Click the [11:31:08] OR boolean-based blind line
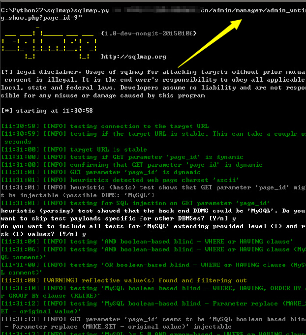Viewport: 306px width, 335px height. [x=153, y=265]
